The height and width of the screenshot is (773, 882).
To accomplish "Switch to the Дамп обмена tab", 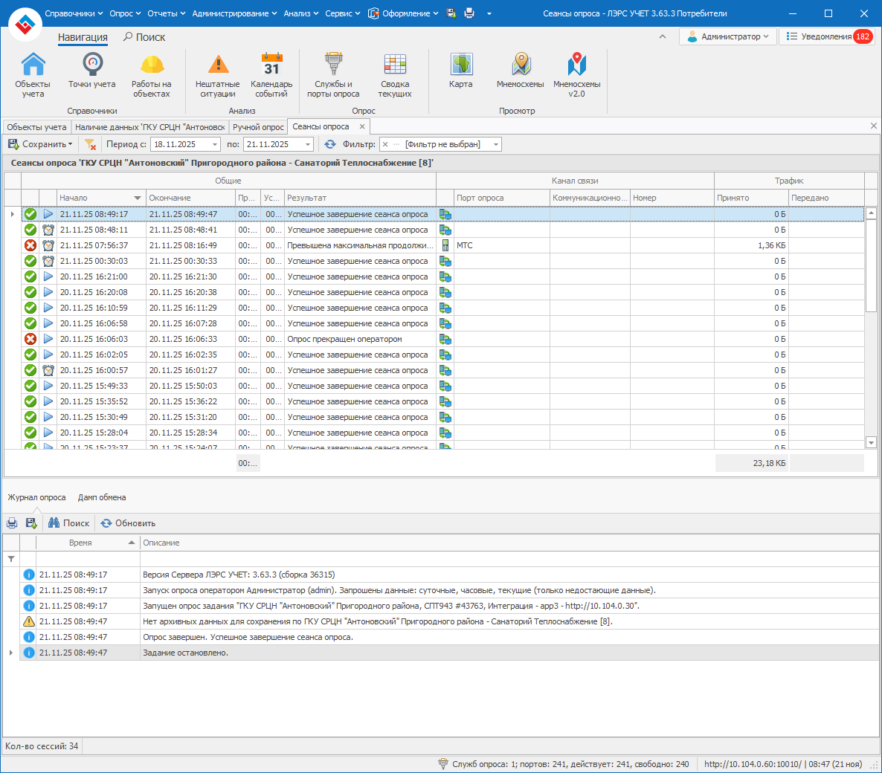I will [x=102, y=497].
